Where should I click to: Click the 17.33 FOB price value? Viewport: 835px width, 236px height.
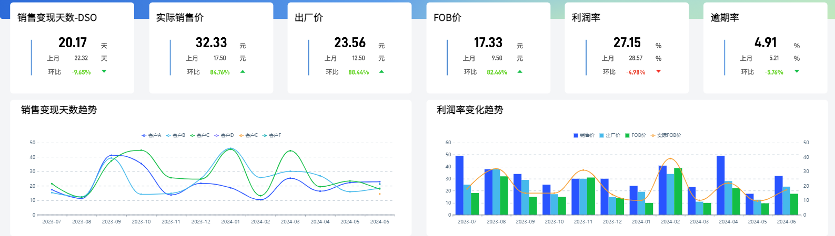tap(488, 42)
